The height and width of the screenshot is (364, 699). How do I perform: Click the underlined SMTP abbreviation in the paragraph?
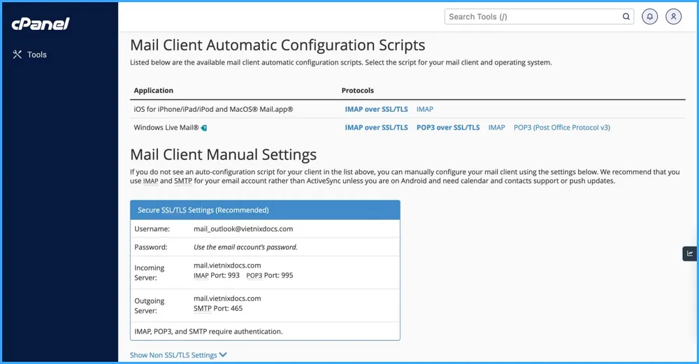click(x=182, y=182)
